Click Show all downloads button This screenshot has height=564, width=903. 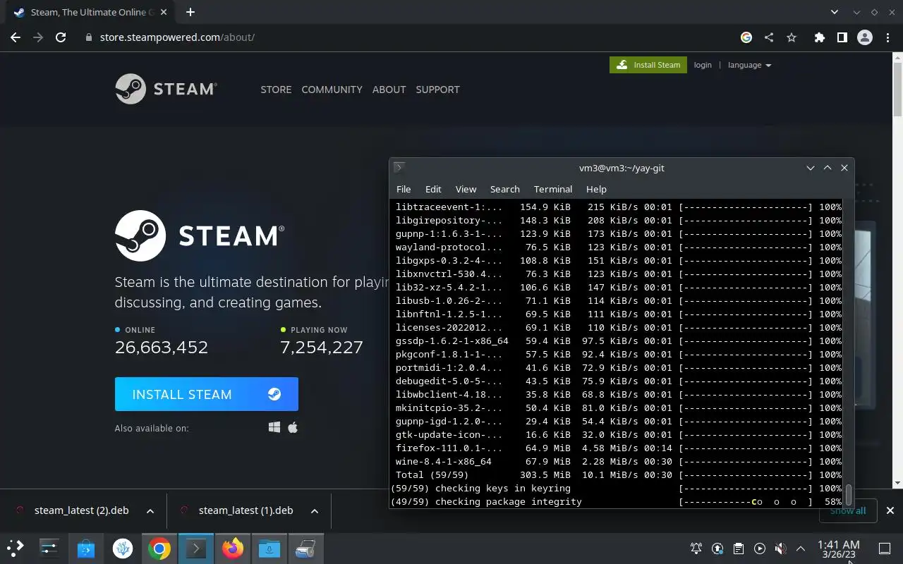click(848, 510)
